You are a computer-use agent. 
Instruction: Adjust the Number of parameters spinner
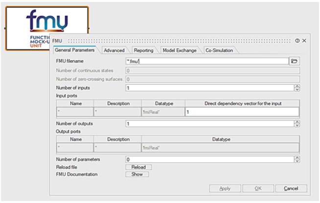pos(297,159)
